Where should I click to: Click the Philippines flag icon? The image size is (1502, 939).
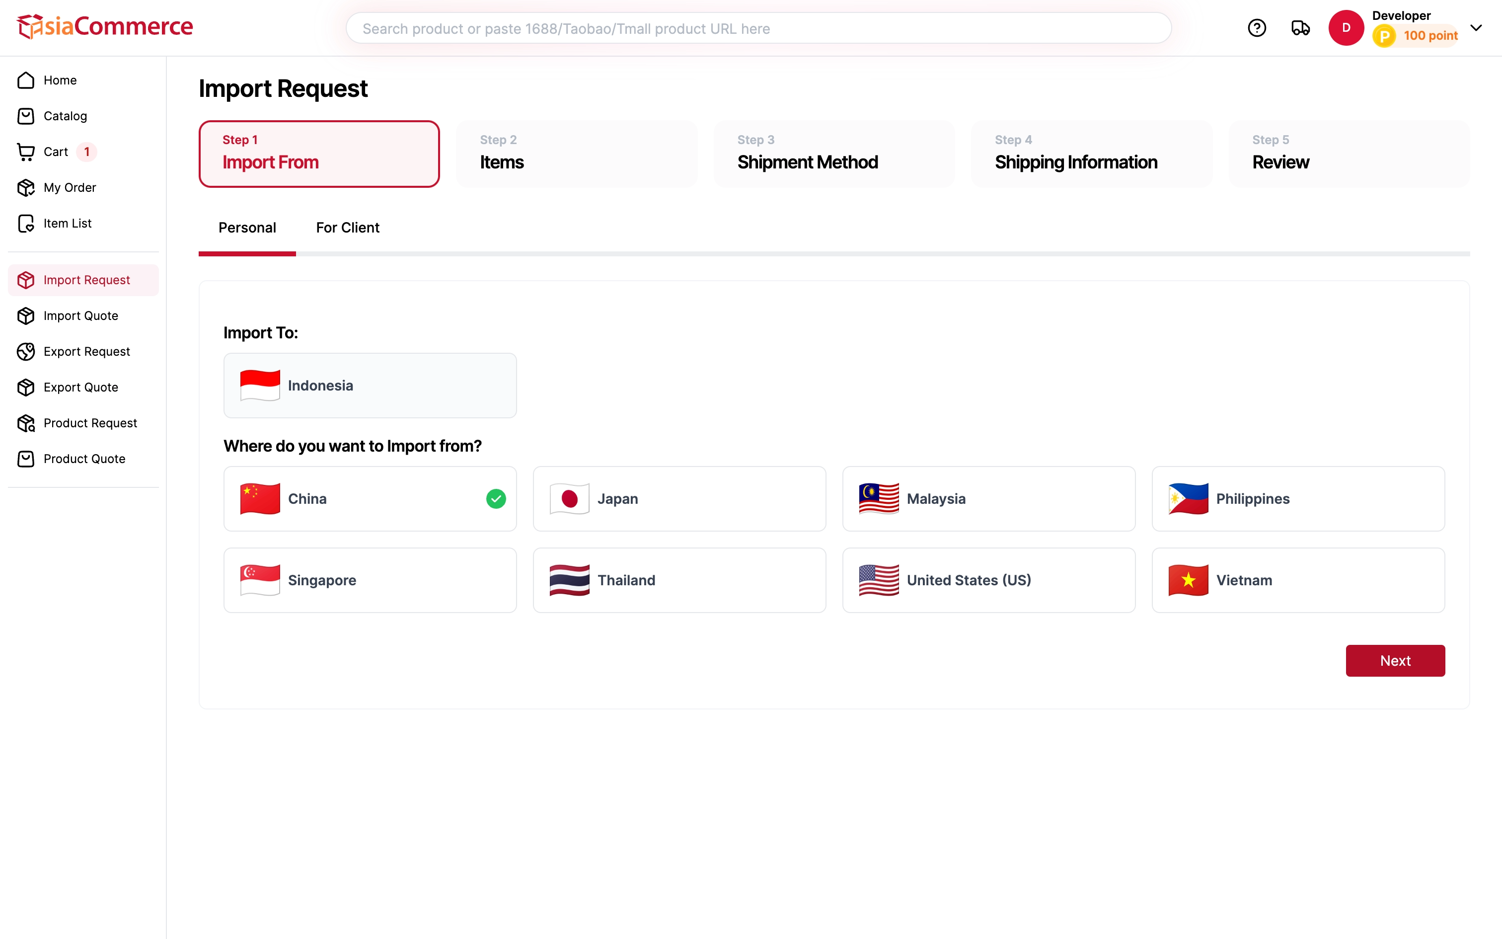click(1188, 499)
